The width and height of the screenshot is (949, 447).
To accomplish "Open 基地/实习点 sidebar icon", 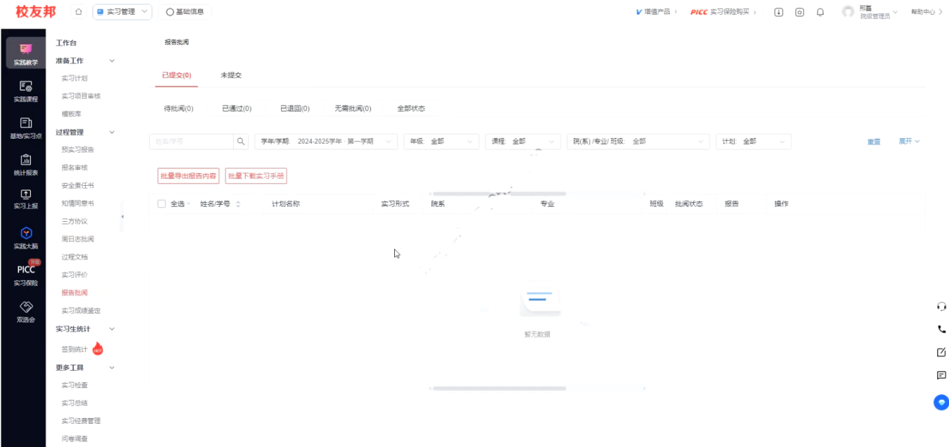I will 26,128.
